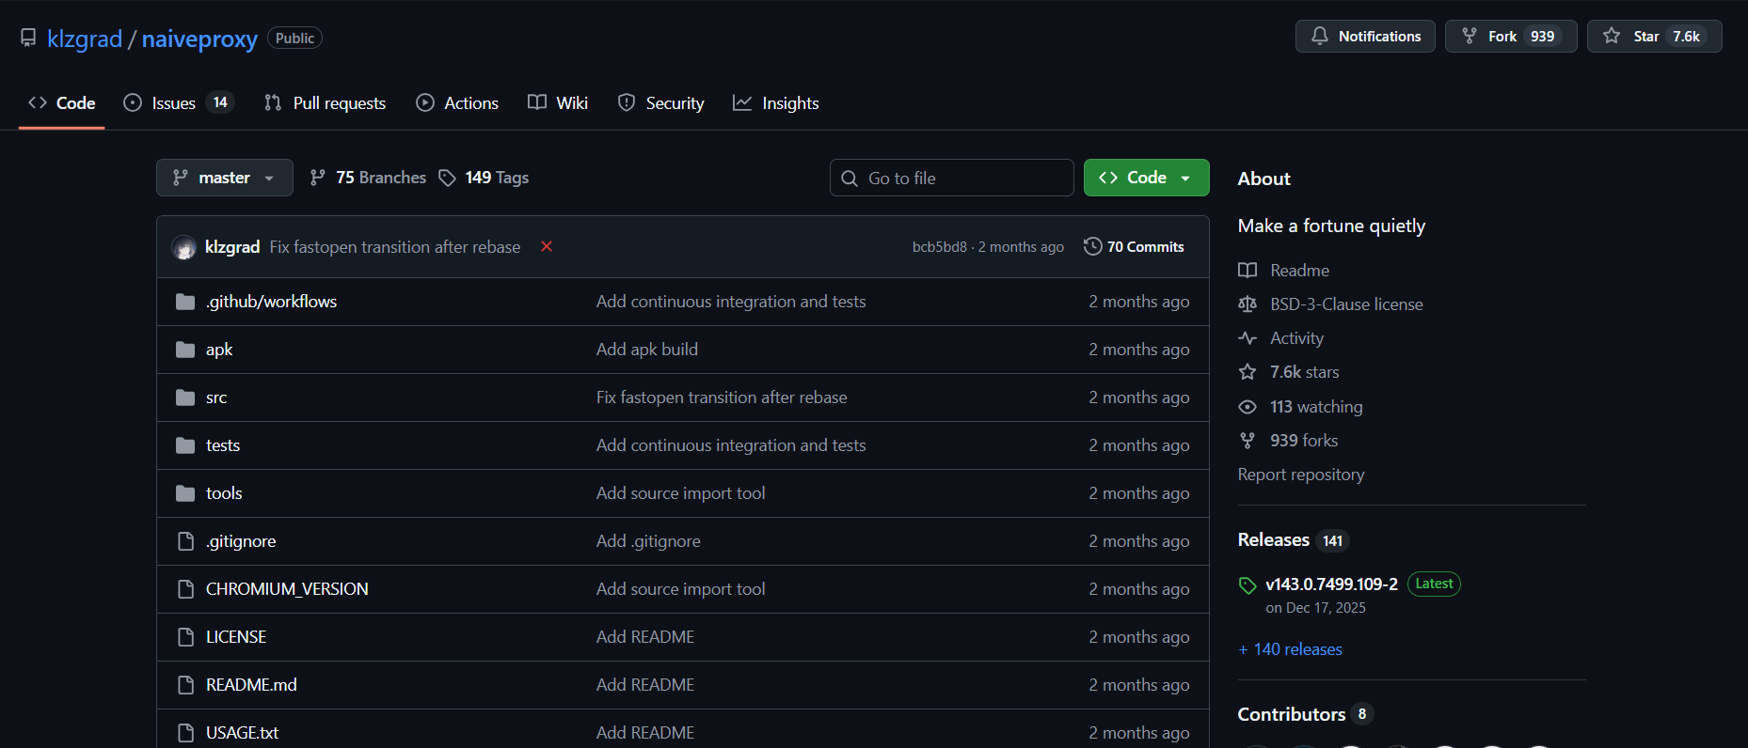The width and height of the screenshot is (1748, 748).
Task: Click the Notifications bell icon
Action: (1320, 36)
